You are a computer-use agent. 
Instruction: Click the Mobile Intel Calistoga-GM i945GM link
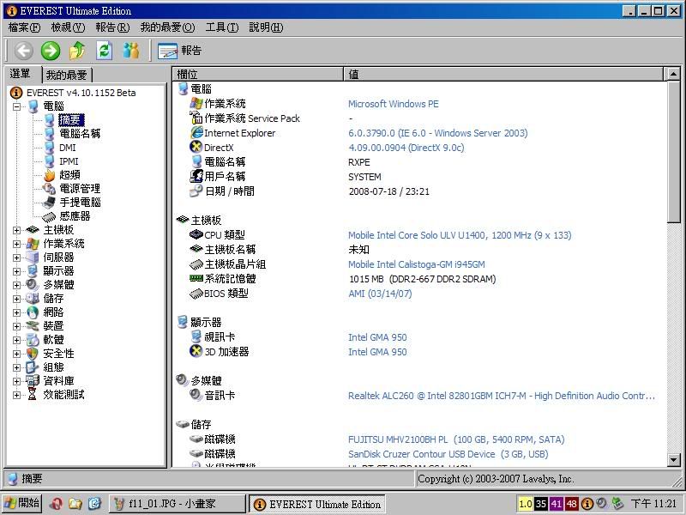pos(417,264)
